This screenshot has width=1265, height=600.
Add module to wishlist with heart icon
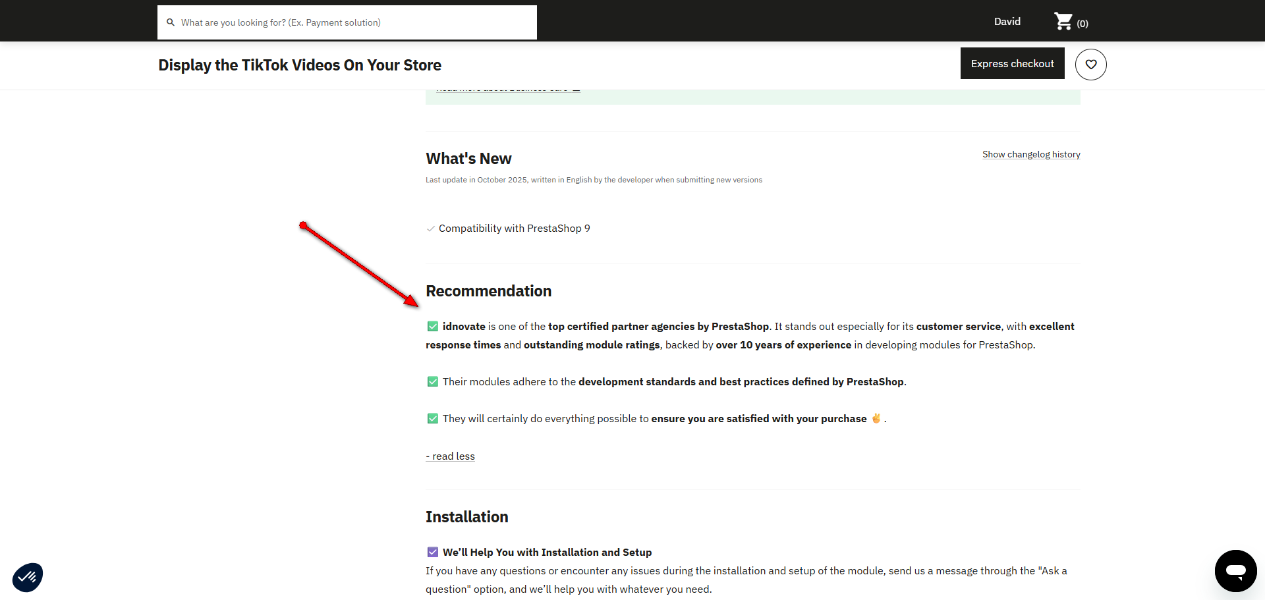tap(1090, 65)
